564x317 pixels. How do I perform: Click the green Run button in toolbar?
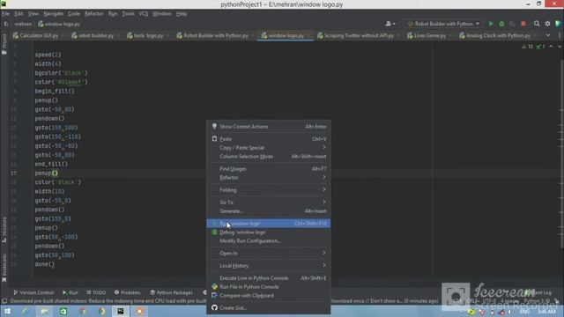click(491, 24)
